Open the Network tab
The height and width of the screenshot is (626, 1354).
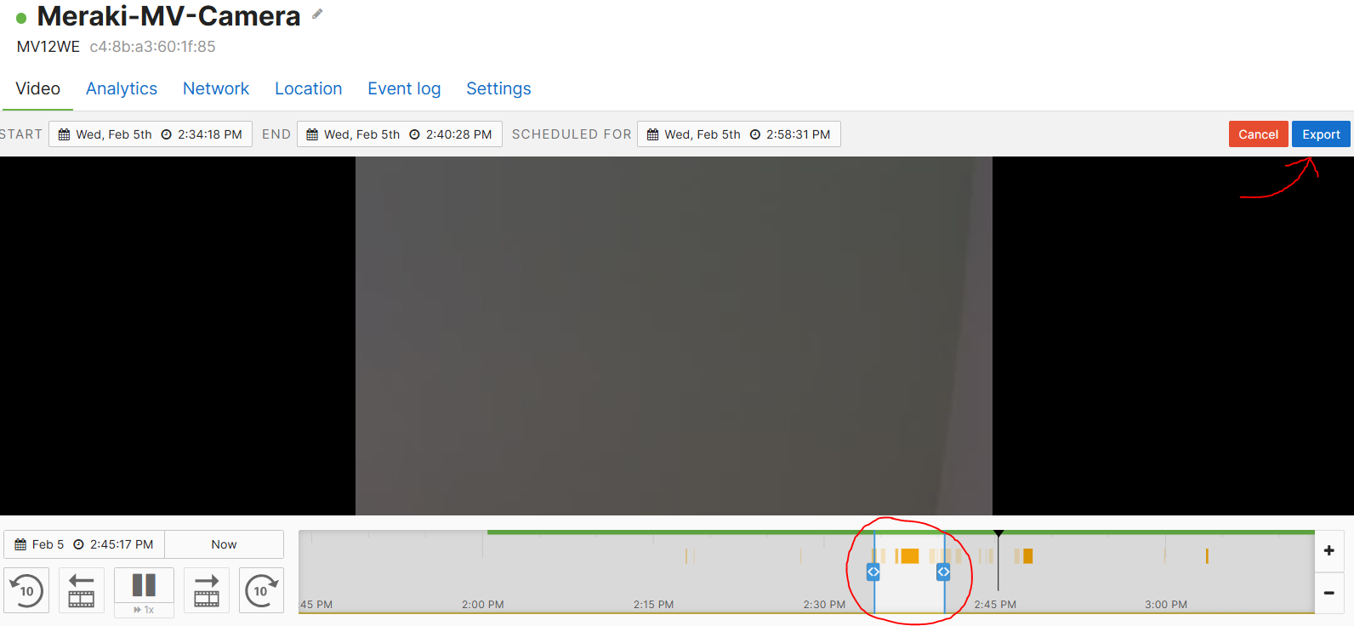coord(216,88)
